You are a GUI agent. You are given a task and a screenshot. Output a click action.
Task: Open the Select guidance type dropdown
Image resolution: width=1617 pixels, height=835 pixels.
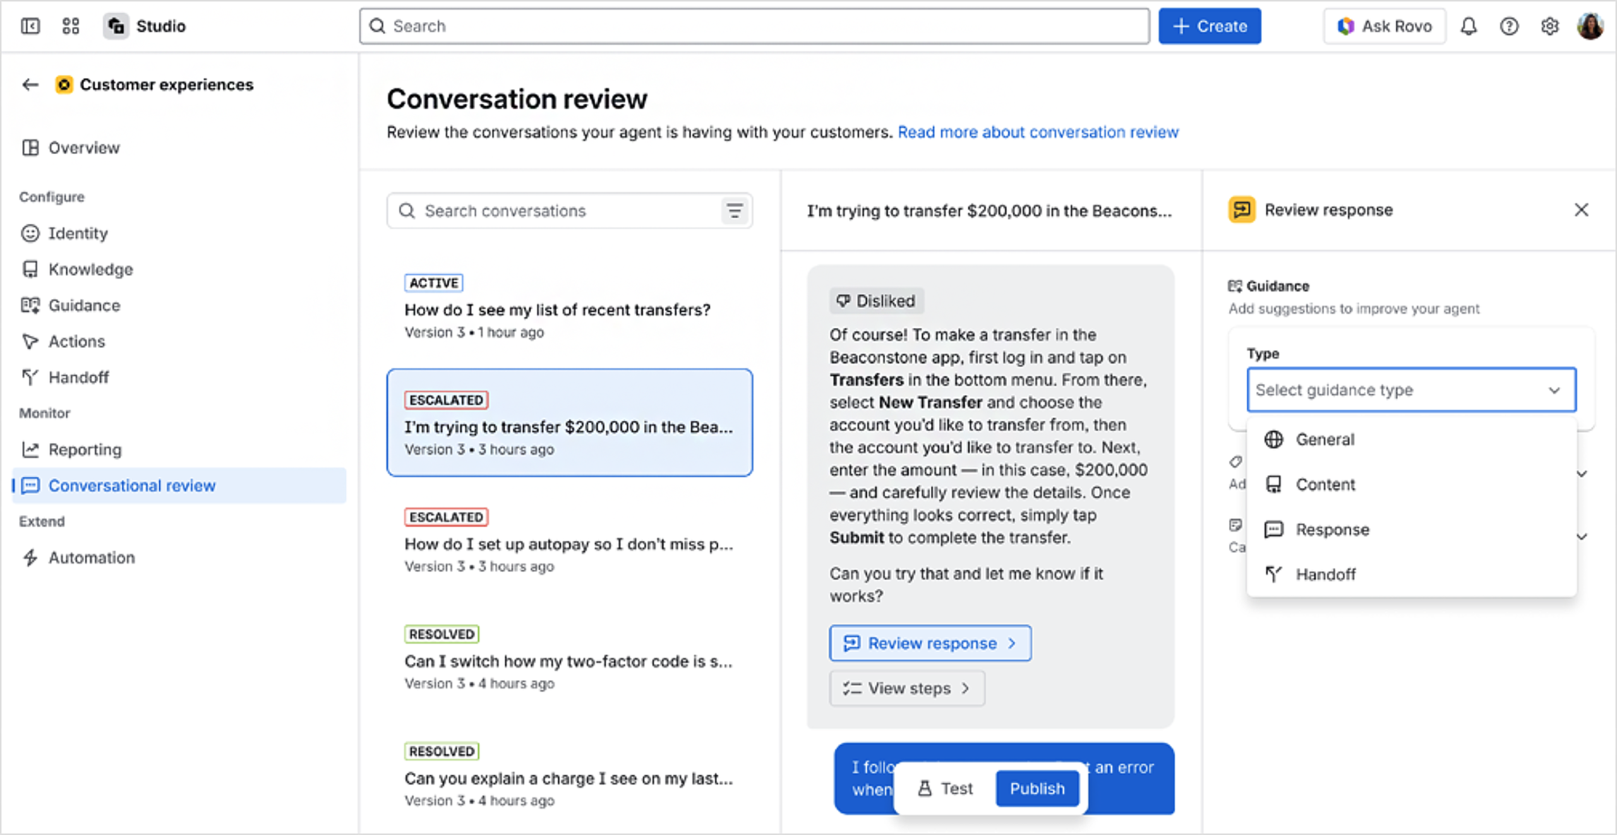point(1411,390)
